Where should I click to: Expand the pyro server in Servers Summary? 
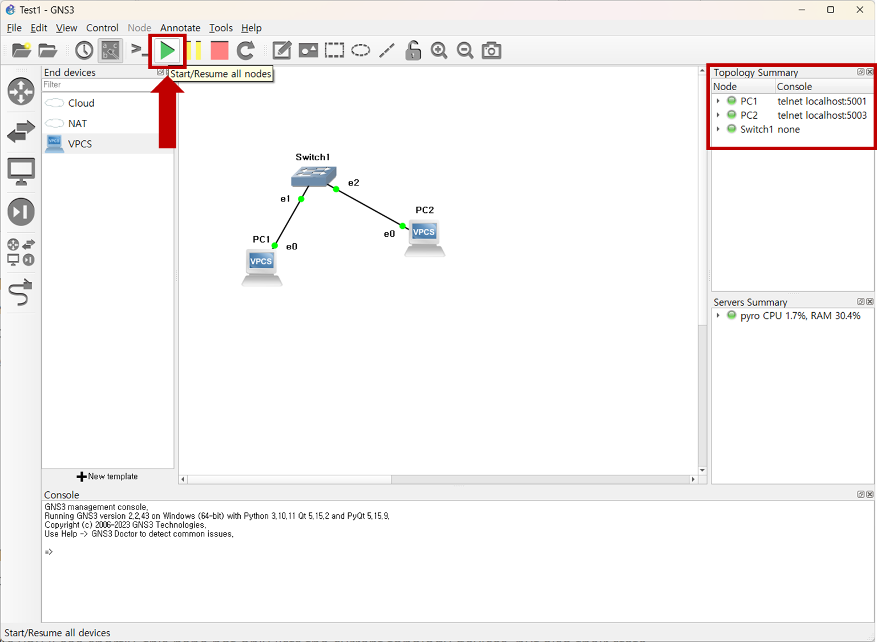(x=718, y=316)
